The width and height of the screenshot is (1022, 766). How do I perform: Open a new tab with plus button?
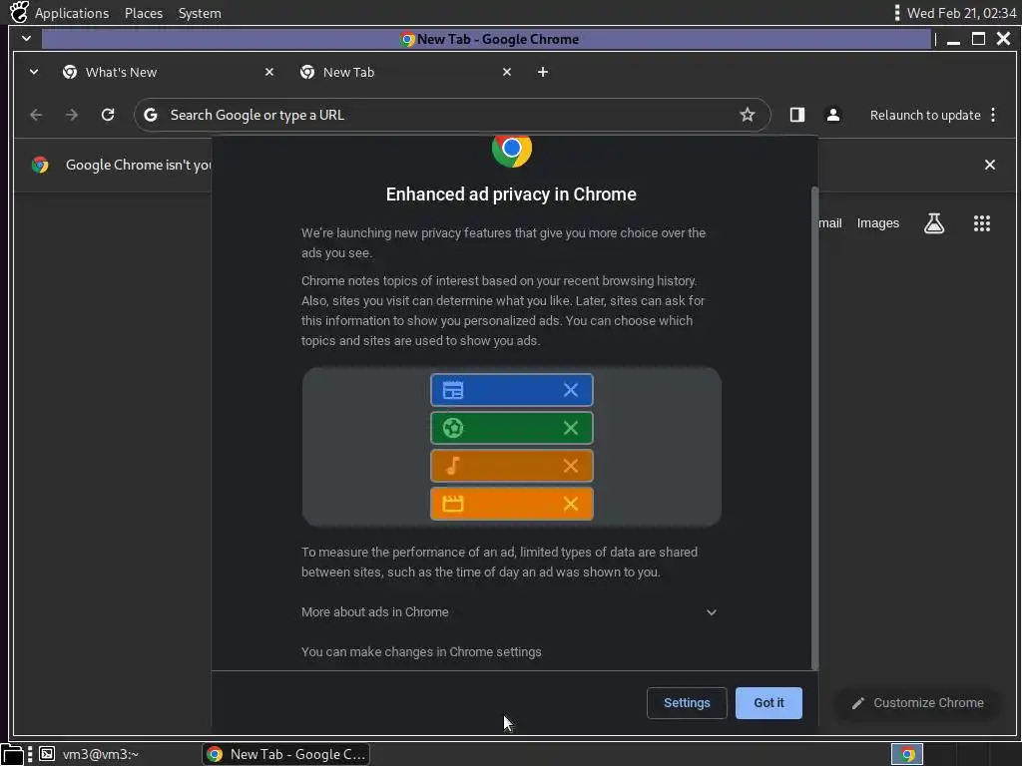pyautogui.click(x=542, y=72)
